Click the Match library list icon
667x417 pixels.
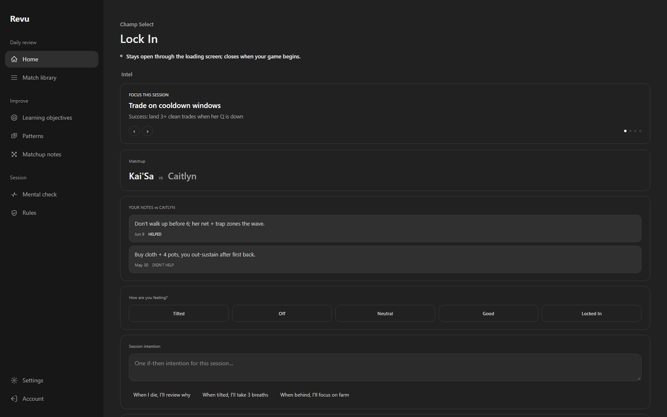14,78
